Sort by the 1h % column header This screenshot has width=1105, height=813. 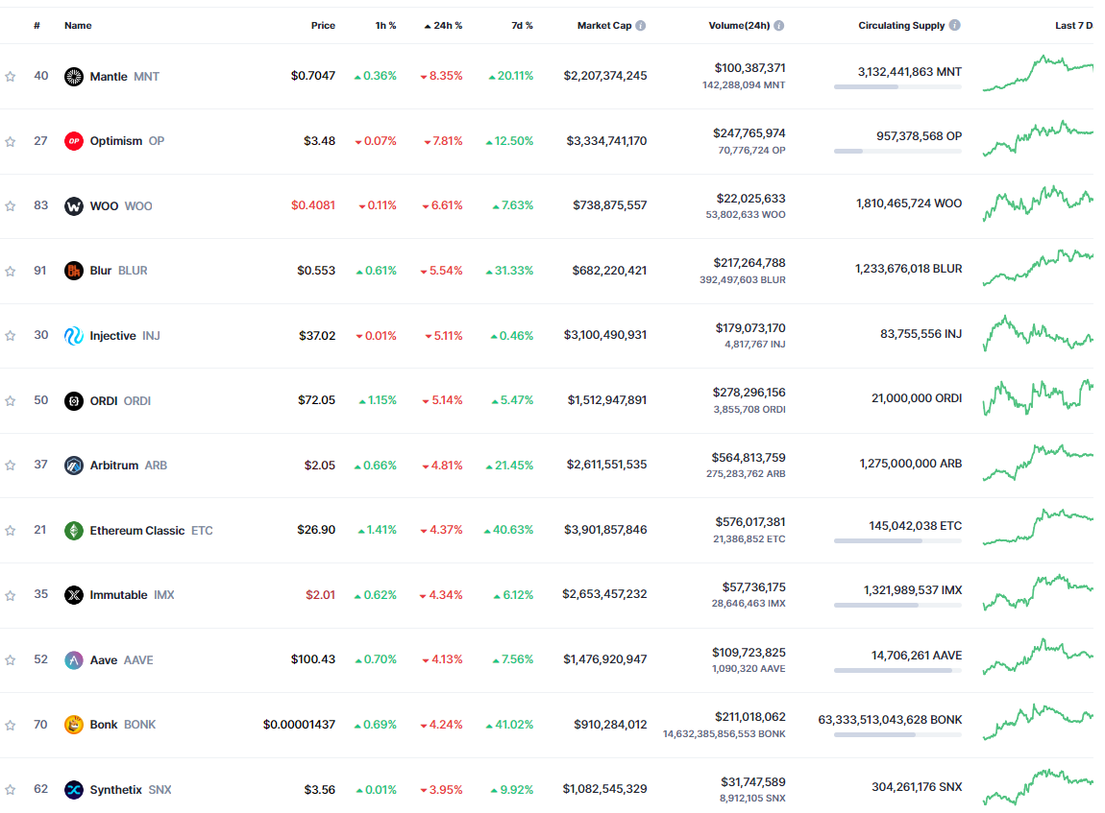point(385,25)
